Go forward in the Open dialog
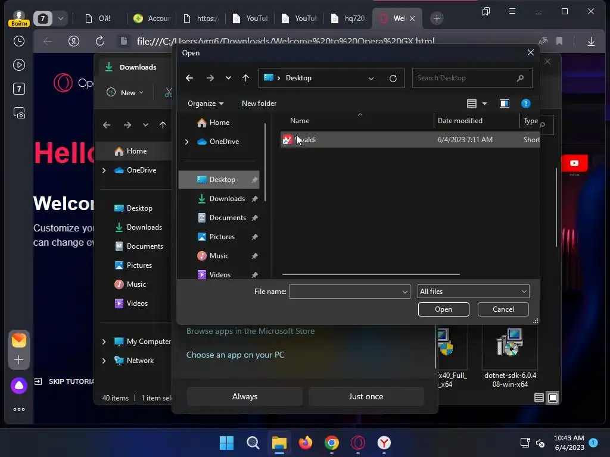 (210, 78)
